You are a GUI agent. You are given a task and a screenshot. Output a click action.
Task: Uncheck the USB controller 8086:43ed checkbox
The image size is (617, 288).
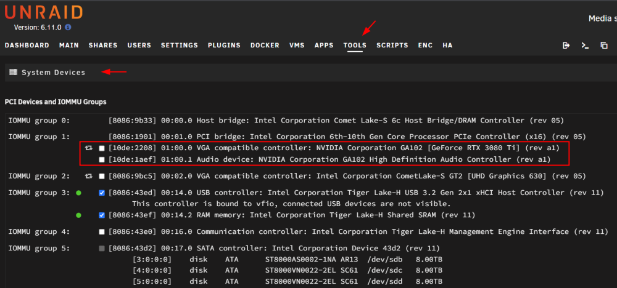coord(102,193)
